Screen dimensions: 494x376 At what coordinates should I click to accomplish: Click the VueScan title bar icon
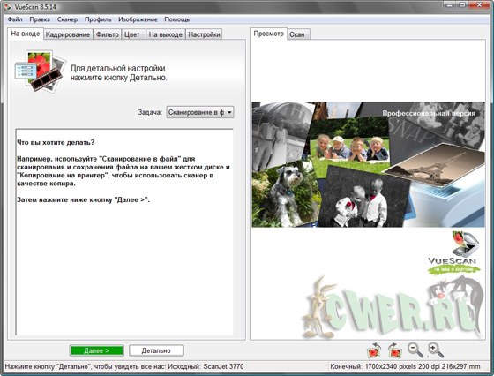pyautogui.click(x=7, y=6)
